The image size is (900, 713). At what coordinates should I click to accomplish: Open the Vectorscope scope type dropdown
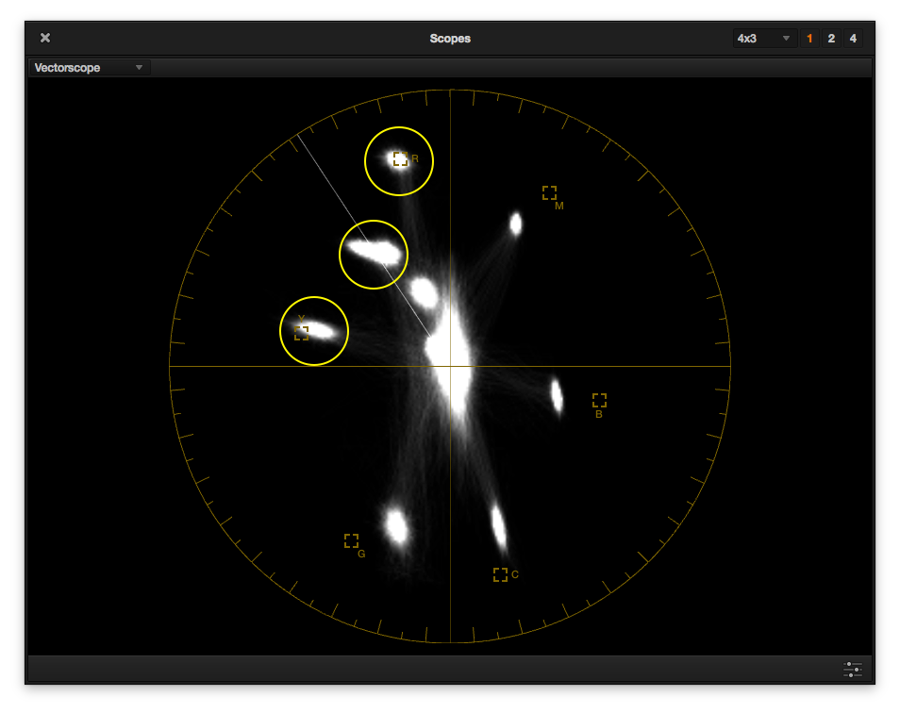pos(89,68)
